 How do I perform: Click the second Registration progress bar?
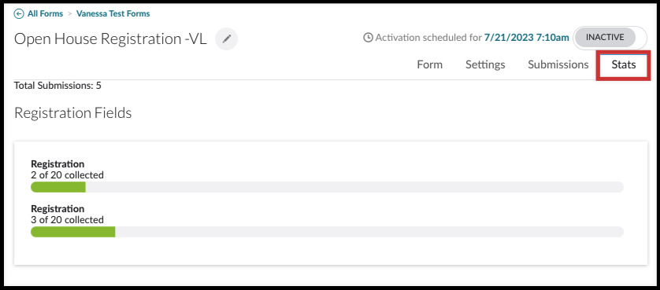click(x=327, y=232)
